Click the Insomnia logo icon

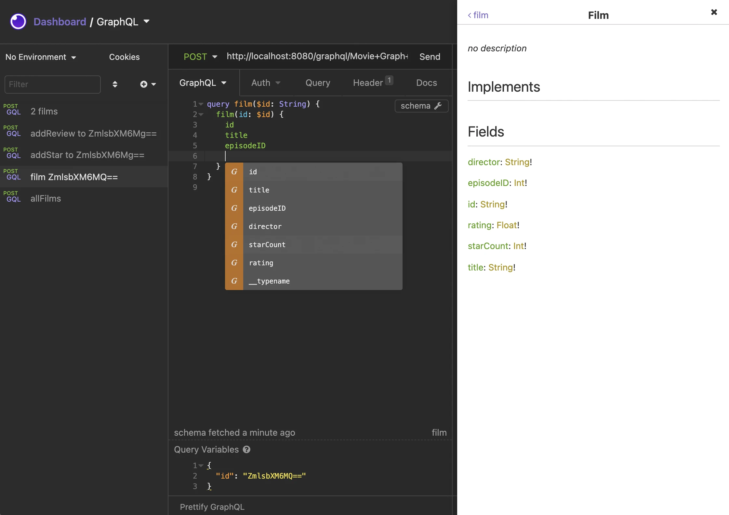[x=18, y=21]
